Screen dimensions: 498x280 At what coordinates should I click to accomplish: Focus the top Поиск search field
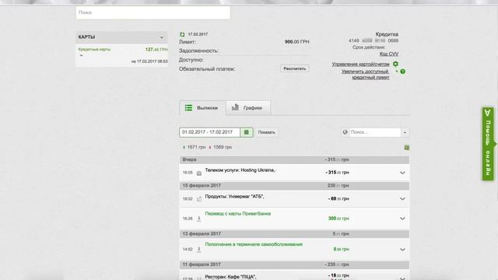[x=153, y=12]
